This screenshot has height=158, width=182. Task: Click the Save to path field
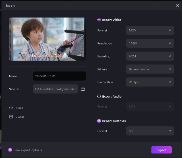tap(56, 89)
